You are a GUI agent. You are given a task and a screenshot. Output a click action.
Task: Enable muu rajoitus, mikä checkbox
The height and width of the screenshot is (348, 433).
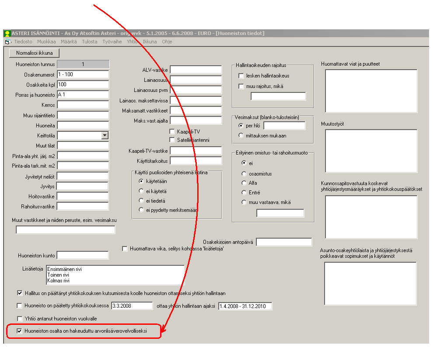241,87
